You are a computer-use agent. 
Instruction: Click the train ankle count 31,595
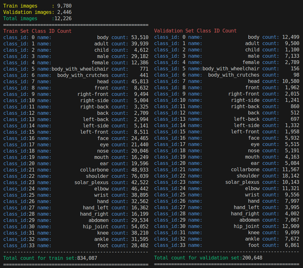click(140, 239)
